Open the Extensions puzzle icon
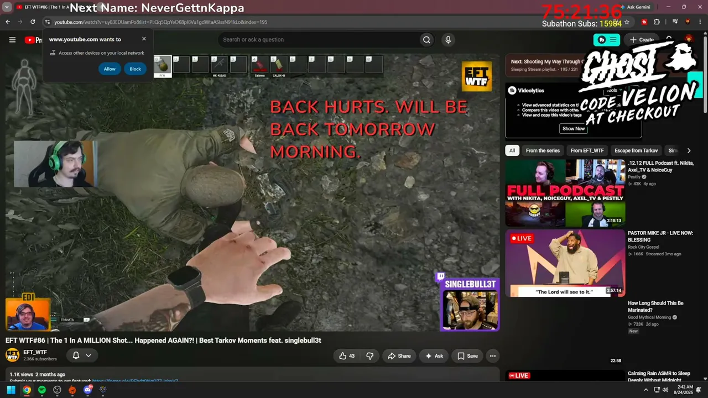The image size is (708, 398). [657, 22]
